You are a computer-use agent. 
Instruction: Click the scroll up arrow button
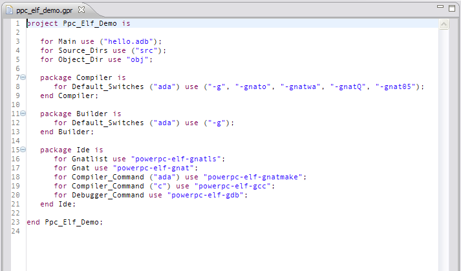pos(444,24)
